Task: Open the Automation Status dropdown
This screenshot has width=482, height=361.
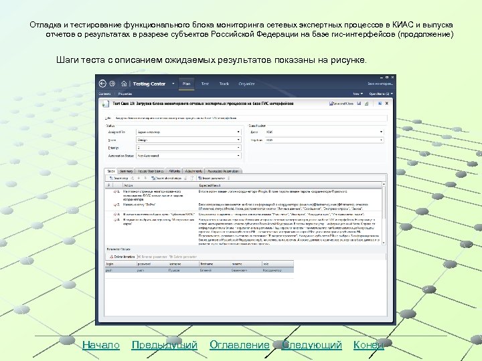Action: point(188,156)
